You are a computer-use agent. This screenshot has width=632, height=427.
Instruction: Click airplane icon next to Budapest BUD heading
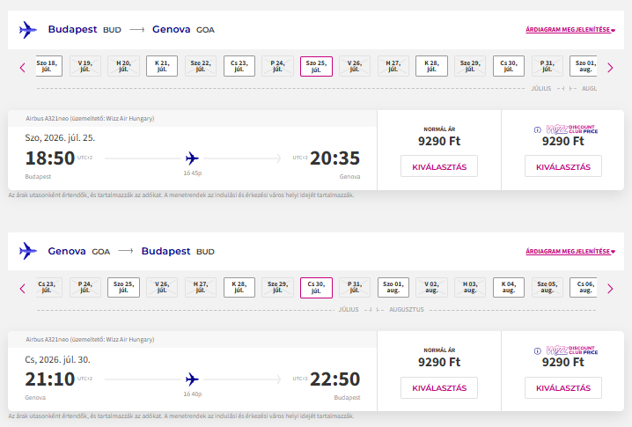click(28, 30)
